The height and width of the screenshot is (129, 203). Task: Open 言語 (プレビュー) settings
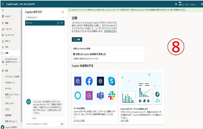point(11,121)
